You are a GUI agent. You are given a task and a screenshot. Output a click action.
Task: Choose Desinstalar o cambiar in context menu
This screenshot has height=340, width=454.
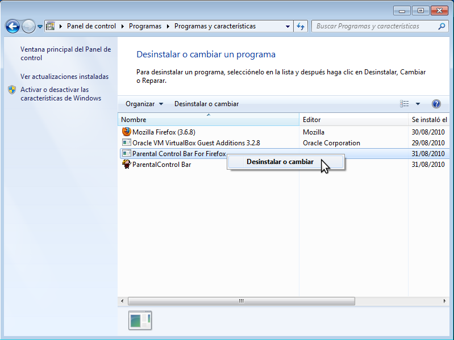[286, 162]
